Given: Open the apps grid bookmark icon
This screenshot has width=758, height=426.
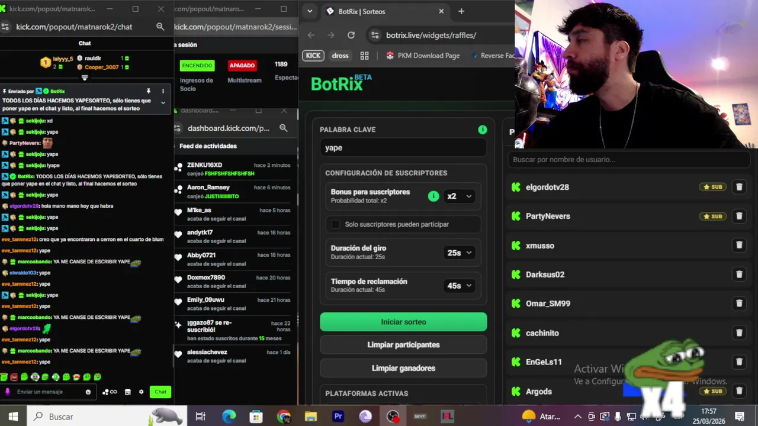Looking at the screenshot, I should (x=365, y=56).
